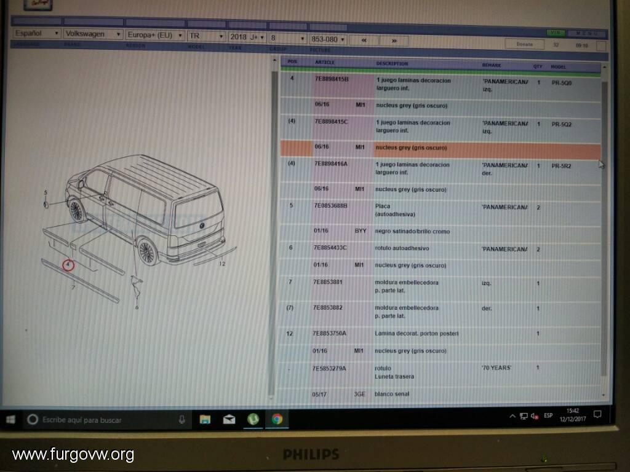630x472 pixels.
Task: Open the Windows Start menu
Action: 11,419
